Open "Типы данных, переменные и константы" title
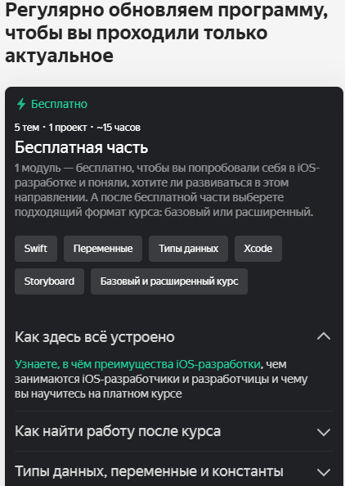This screenshot has height=486, width=345. (149, 471)
